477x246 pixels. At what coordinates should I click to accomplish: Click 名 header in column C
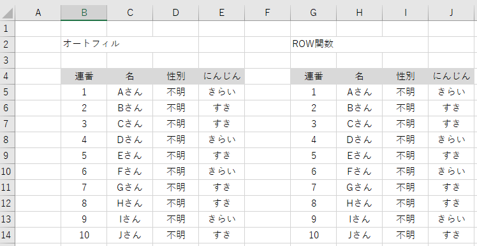click(x=130, y=76)
